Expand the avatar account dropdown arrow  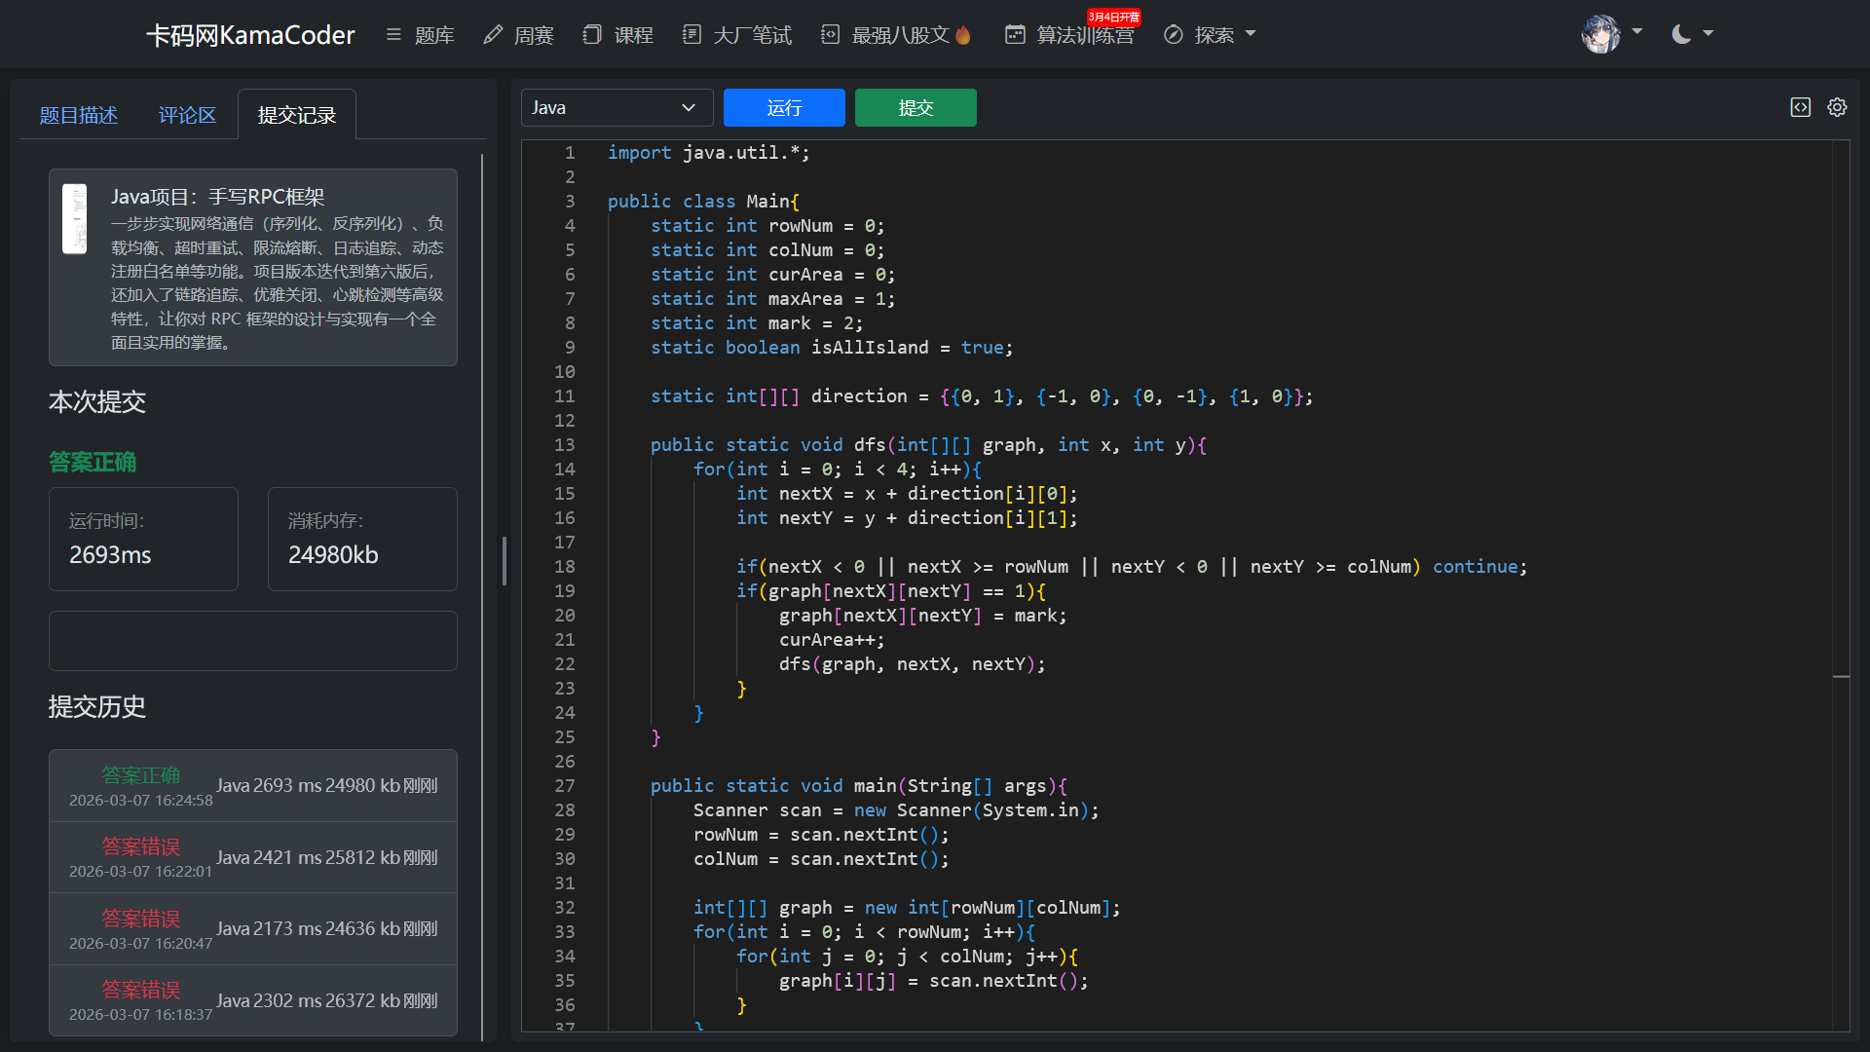[1637, 32]
